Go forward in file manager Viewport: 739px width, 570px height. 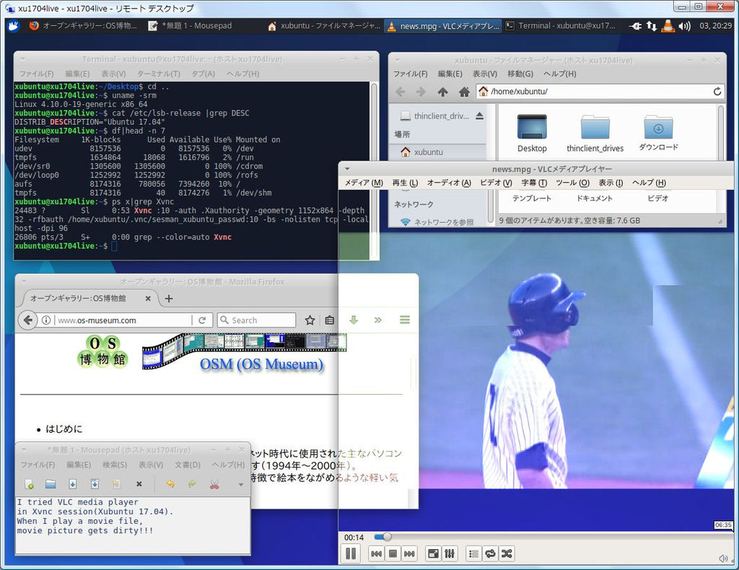[x=421, y=92]
